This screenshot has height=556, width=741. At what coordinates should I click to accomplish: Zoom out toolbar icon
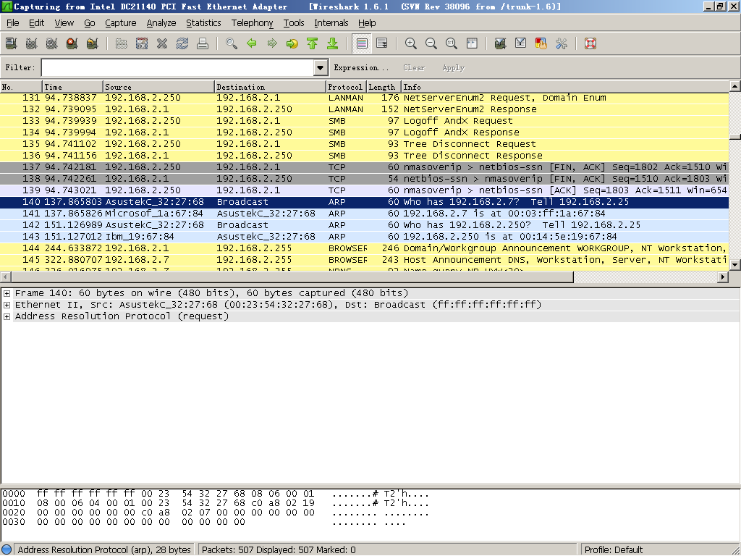point(431,44)
